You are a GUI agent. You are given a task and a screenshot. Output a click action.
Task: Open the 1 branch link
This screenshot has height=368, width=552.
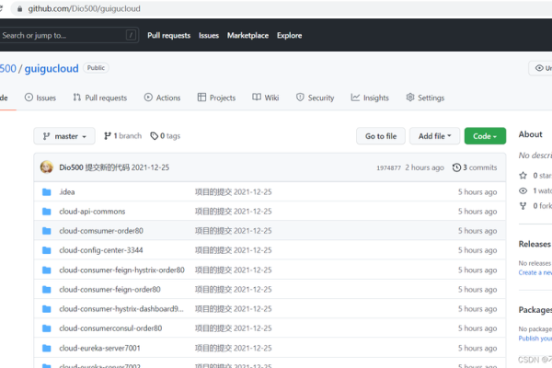coord(123,136)
